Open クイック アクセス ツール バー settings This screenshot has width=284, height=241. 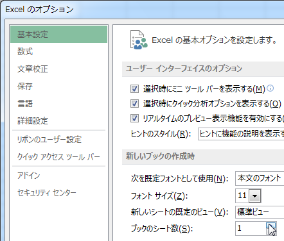pos(58,157)
